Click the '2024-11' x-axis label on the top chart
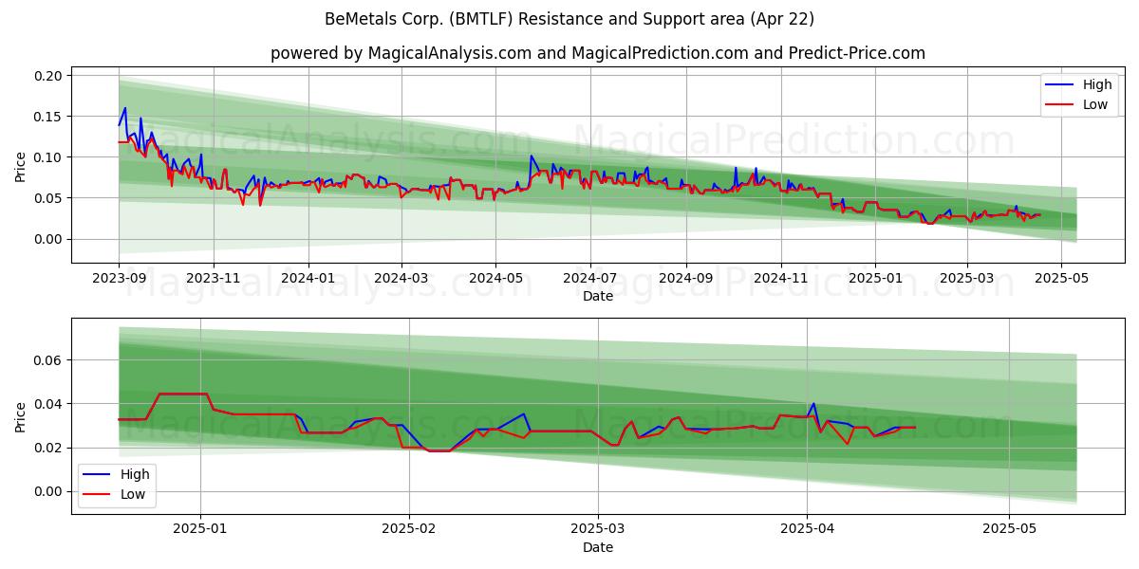 click(781, 280)
